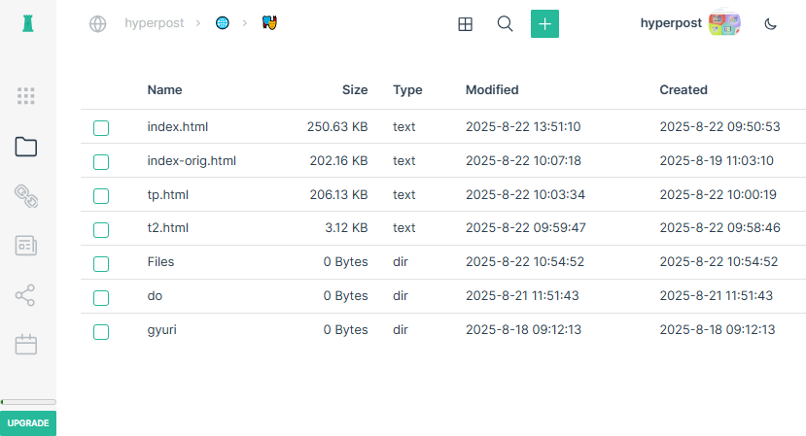Click the green rook logo icon

point(28,23)
